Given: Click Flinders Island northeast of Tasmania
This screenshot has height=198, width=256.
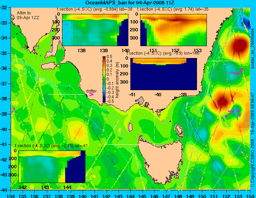Looking at the screenshot, I should pyautogui.click(x=180, y=130).
